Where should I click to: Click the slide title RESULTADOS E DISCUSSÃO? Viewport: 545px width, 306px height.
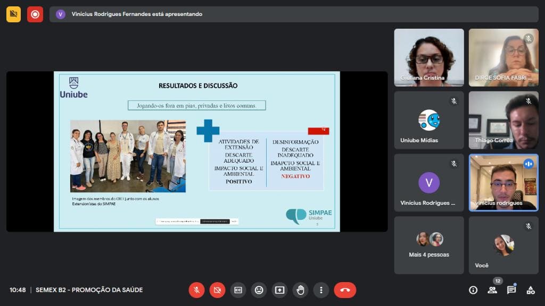pos(198,86)
